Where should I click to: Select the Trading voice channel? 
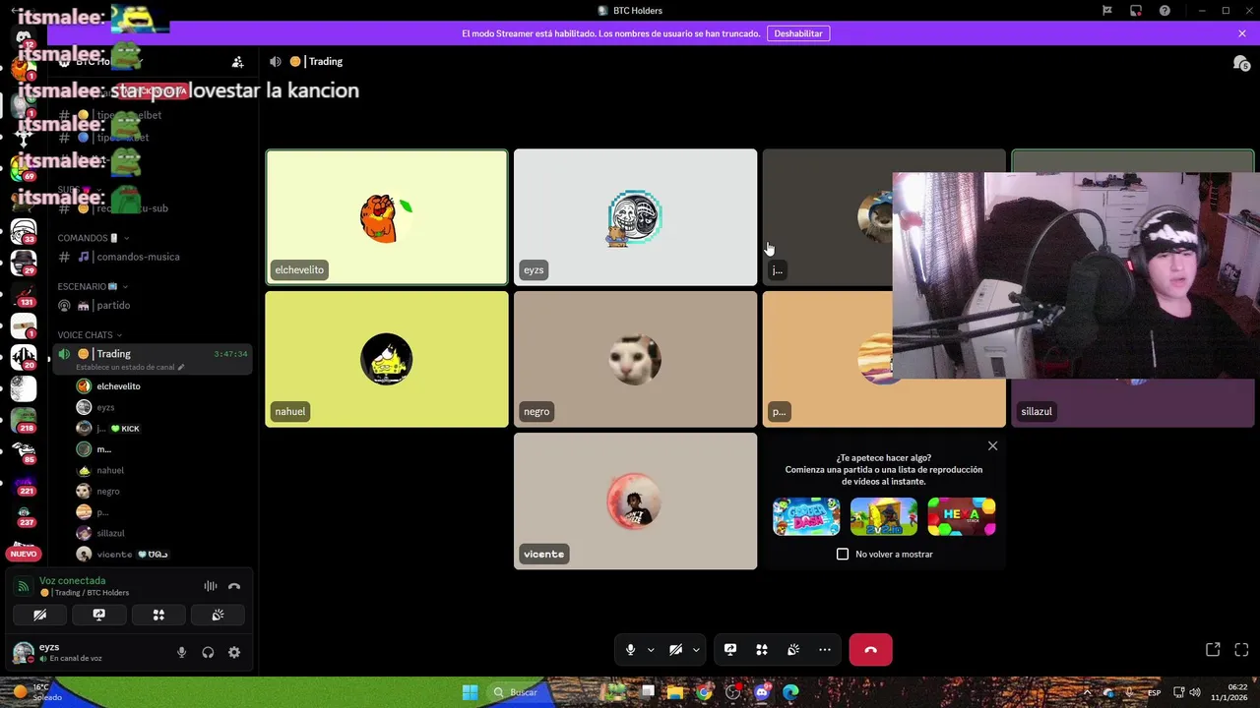coord(153,358)
